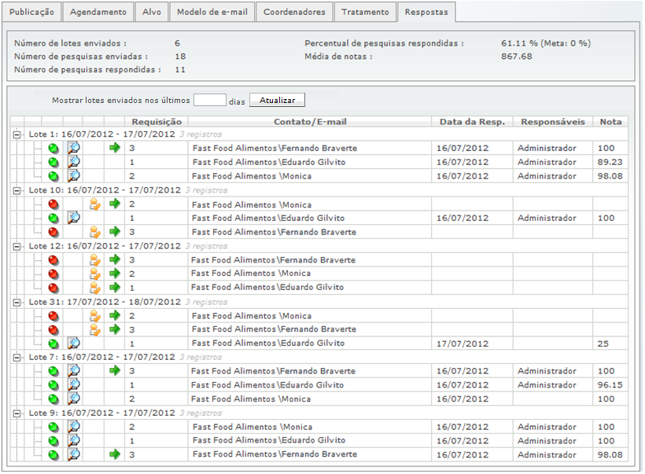Open the Modelo de e-mail tab
The width and height of the screenshot is (645, 474).
click(212, 13)
